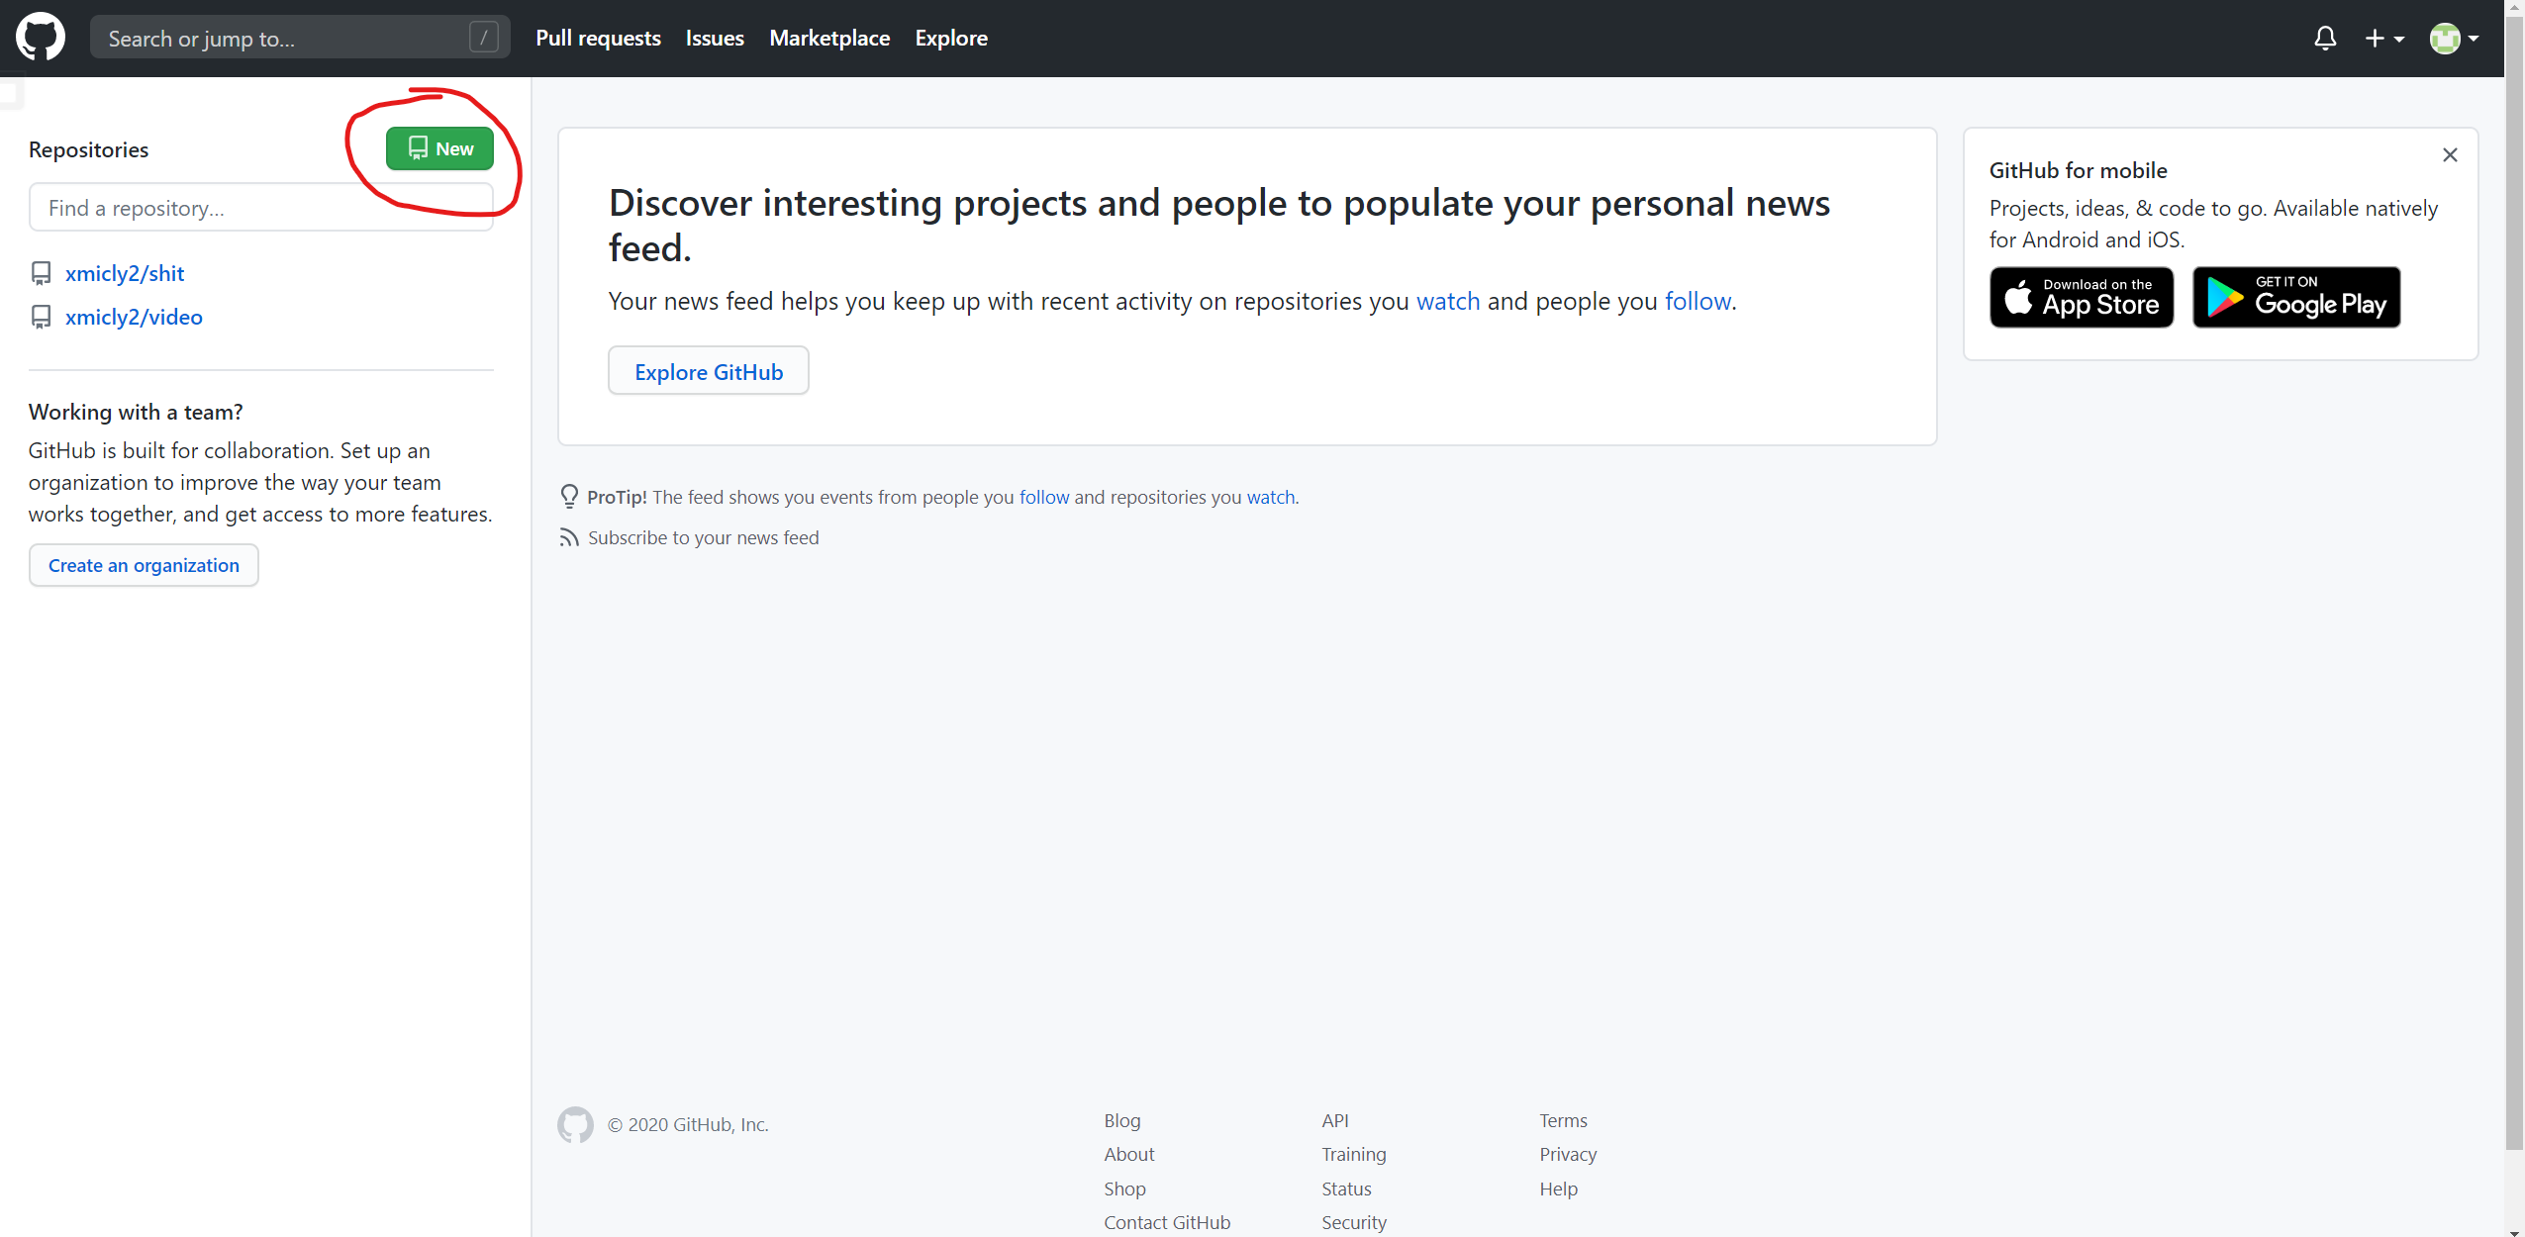Click the slash shortcut icon in search
The width and height of the screenshot is (2525, 1237).
point(483,38)
